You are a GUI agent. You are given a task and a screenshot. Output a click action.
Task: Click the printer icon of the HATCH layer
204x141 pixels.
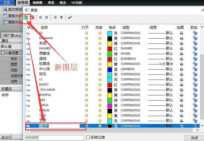click(181, 105)
